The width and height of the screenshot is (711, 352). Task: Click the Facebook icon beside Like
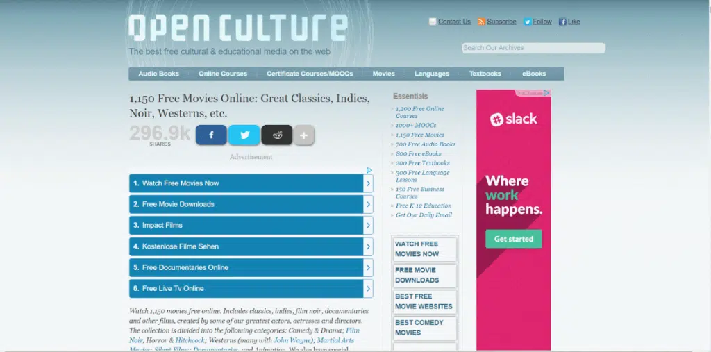pyautogui.click(x=562, y=22)
